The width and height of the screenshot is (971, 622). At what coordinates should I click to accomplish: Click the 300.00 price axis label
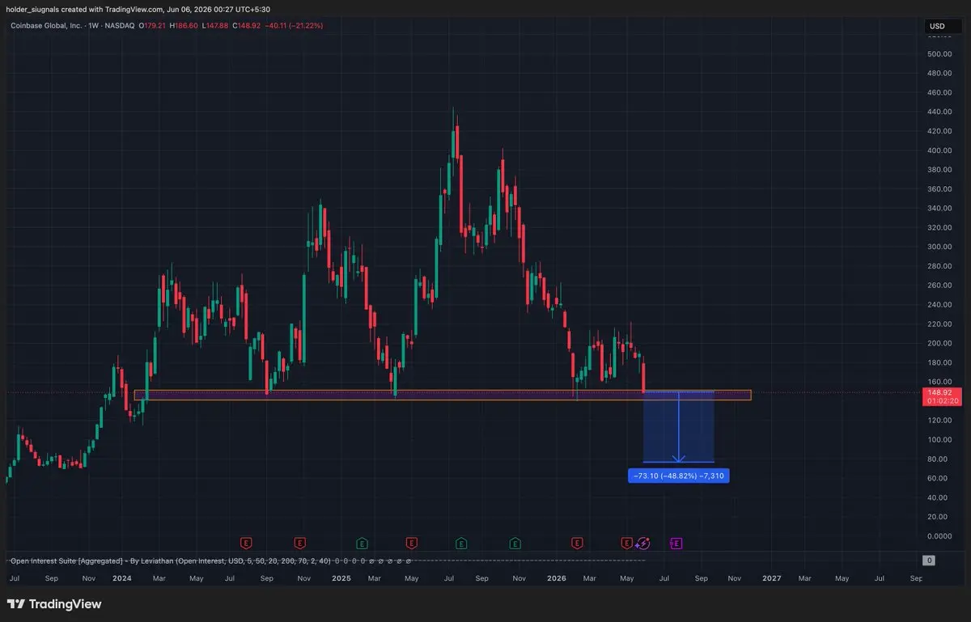tap(939, 247)
